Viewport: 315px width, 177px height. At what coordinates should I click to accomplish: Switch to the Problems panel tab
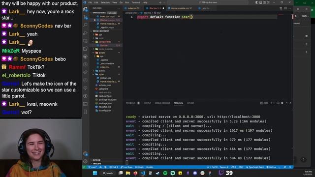tap(132, 103)
